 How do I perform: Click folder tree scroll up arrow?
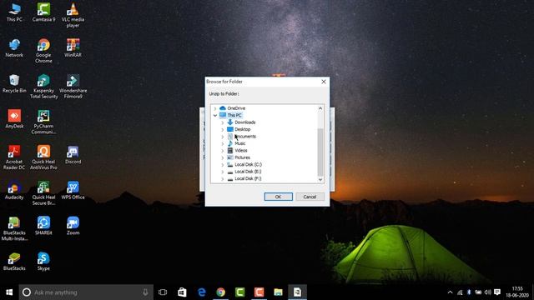point(320,108)
